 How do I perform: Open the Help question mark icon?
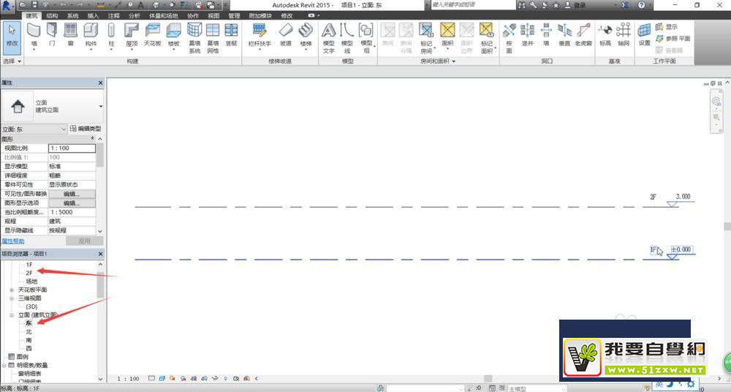[x=642, y=4]
